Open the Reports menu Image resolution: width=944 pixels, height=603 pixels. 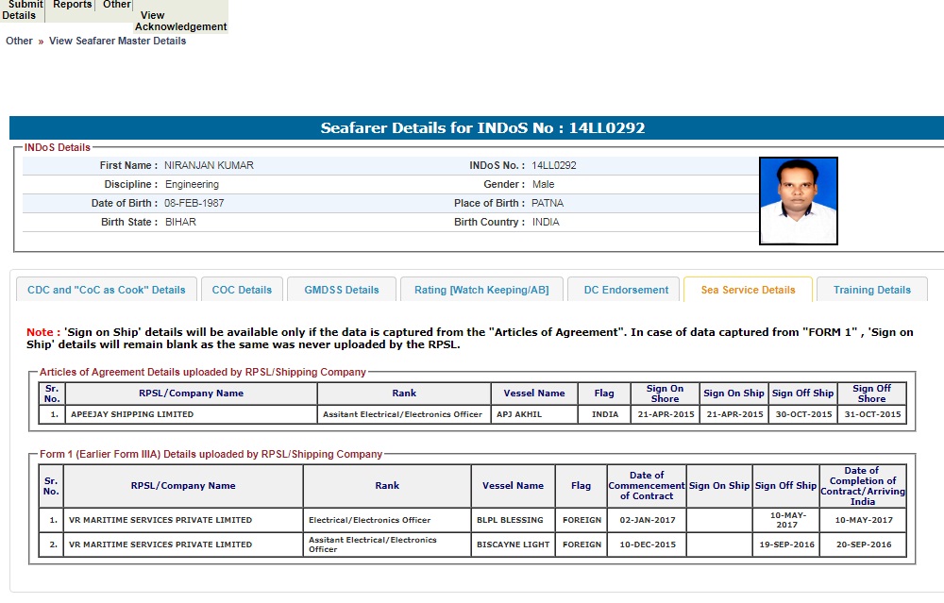point(73,6)
